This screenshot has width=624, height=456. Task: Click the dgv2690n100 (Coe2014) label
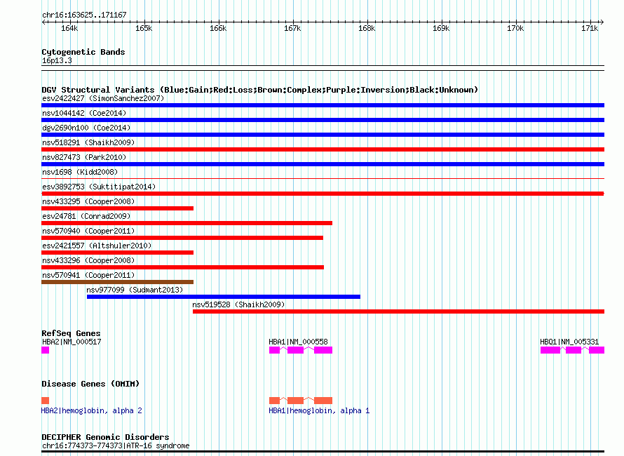86,128
